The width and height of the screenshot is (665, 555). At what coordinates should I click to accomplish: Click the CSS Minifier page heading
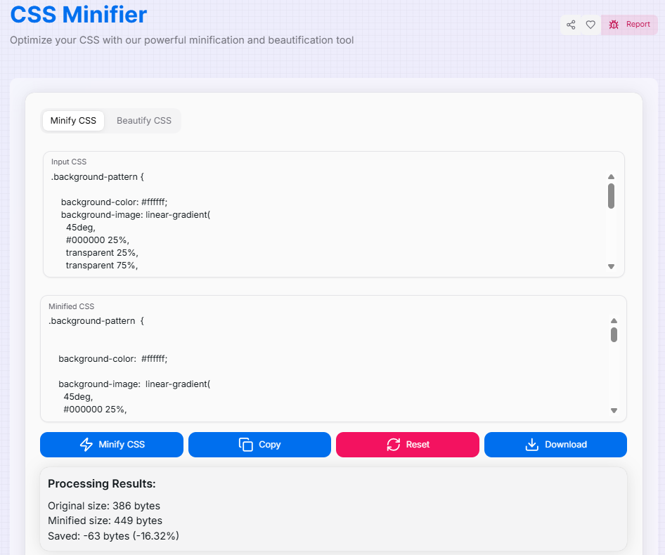[x=77, y=15]
